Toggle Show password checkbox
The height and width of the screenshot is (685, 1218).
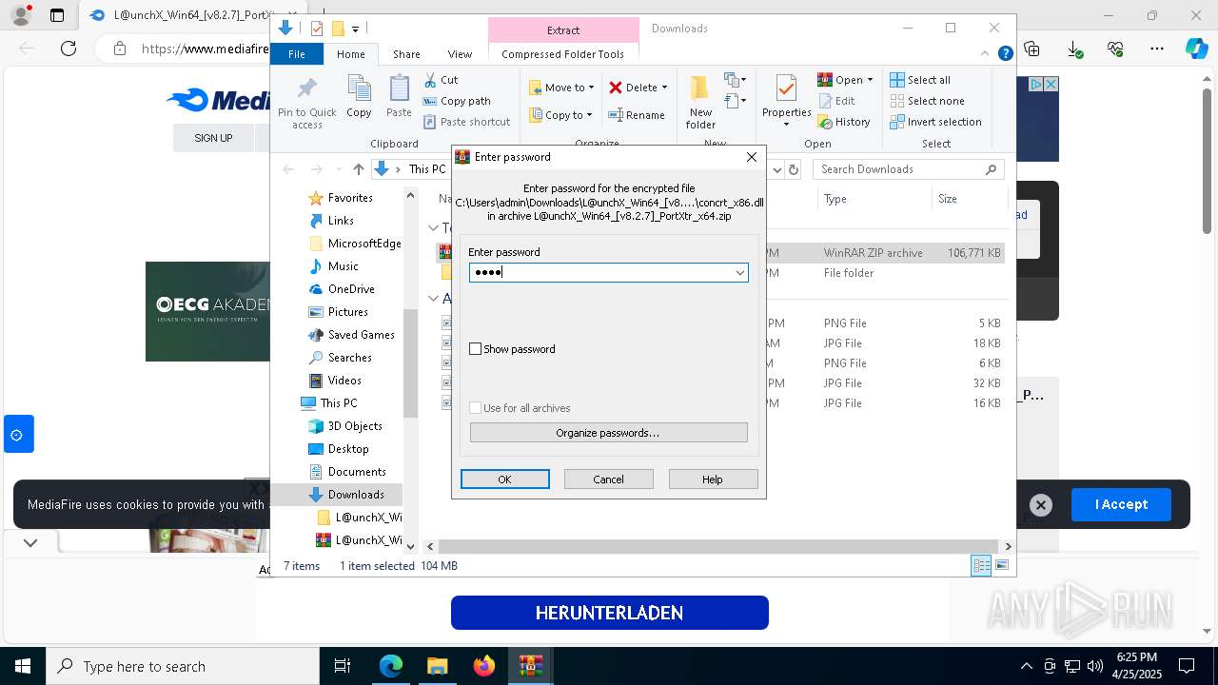[x=476, y=349]
